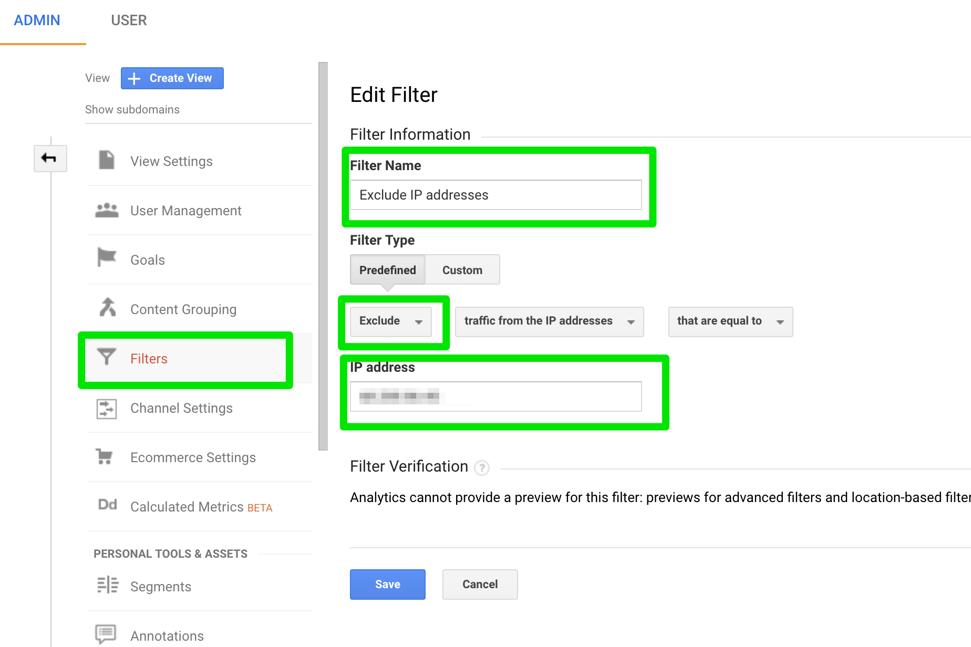Switch to the USER tab

tap(128, 20)
